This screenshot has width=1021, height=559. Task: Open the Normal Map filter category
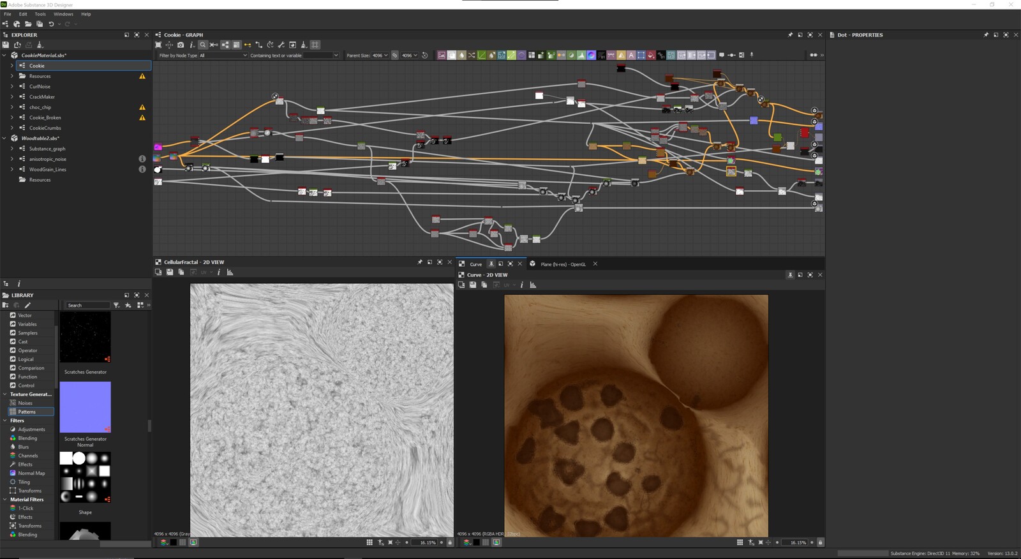click(31, 473)
